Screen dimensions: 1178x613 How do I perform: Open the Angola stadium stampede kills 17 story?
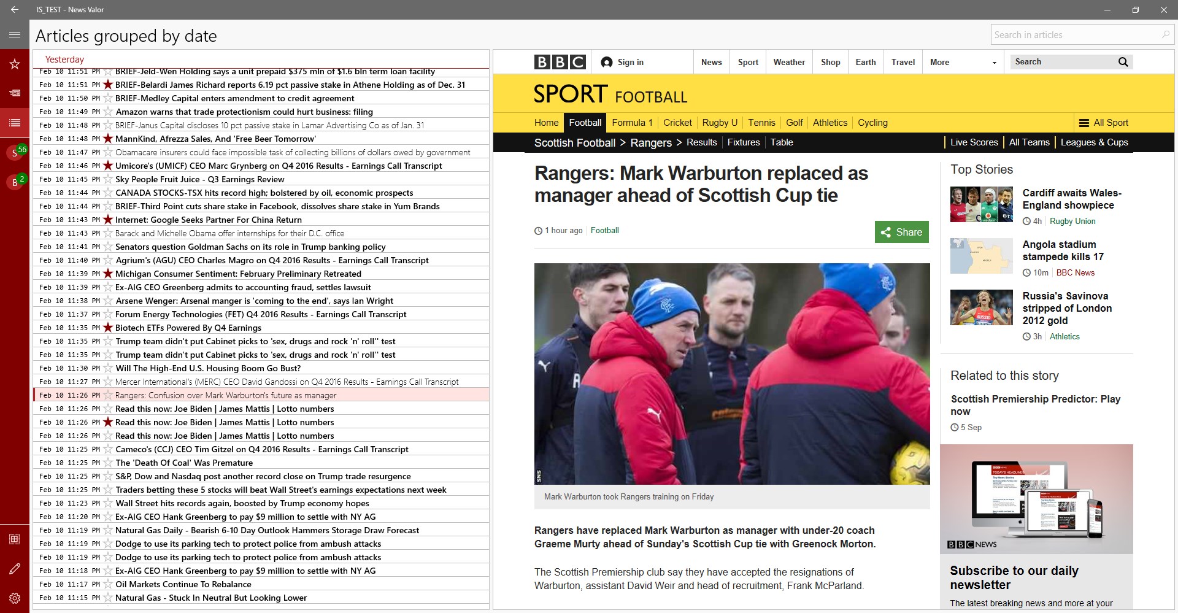(x=1063, y=250)
